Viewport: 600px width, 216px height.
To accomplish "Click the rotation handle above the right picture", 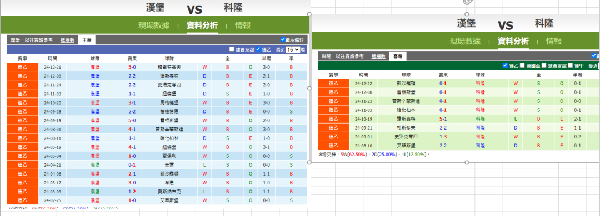I will coord(467,2).
